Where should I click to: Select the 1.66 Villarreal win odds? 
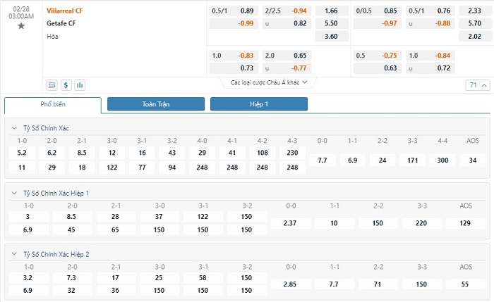[330, 11]
